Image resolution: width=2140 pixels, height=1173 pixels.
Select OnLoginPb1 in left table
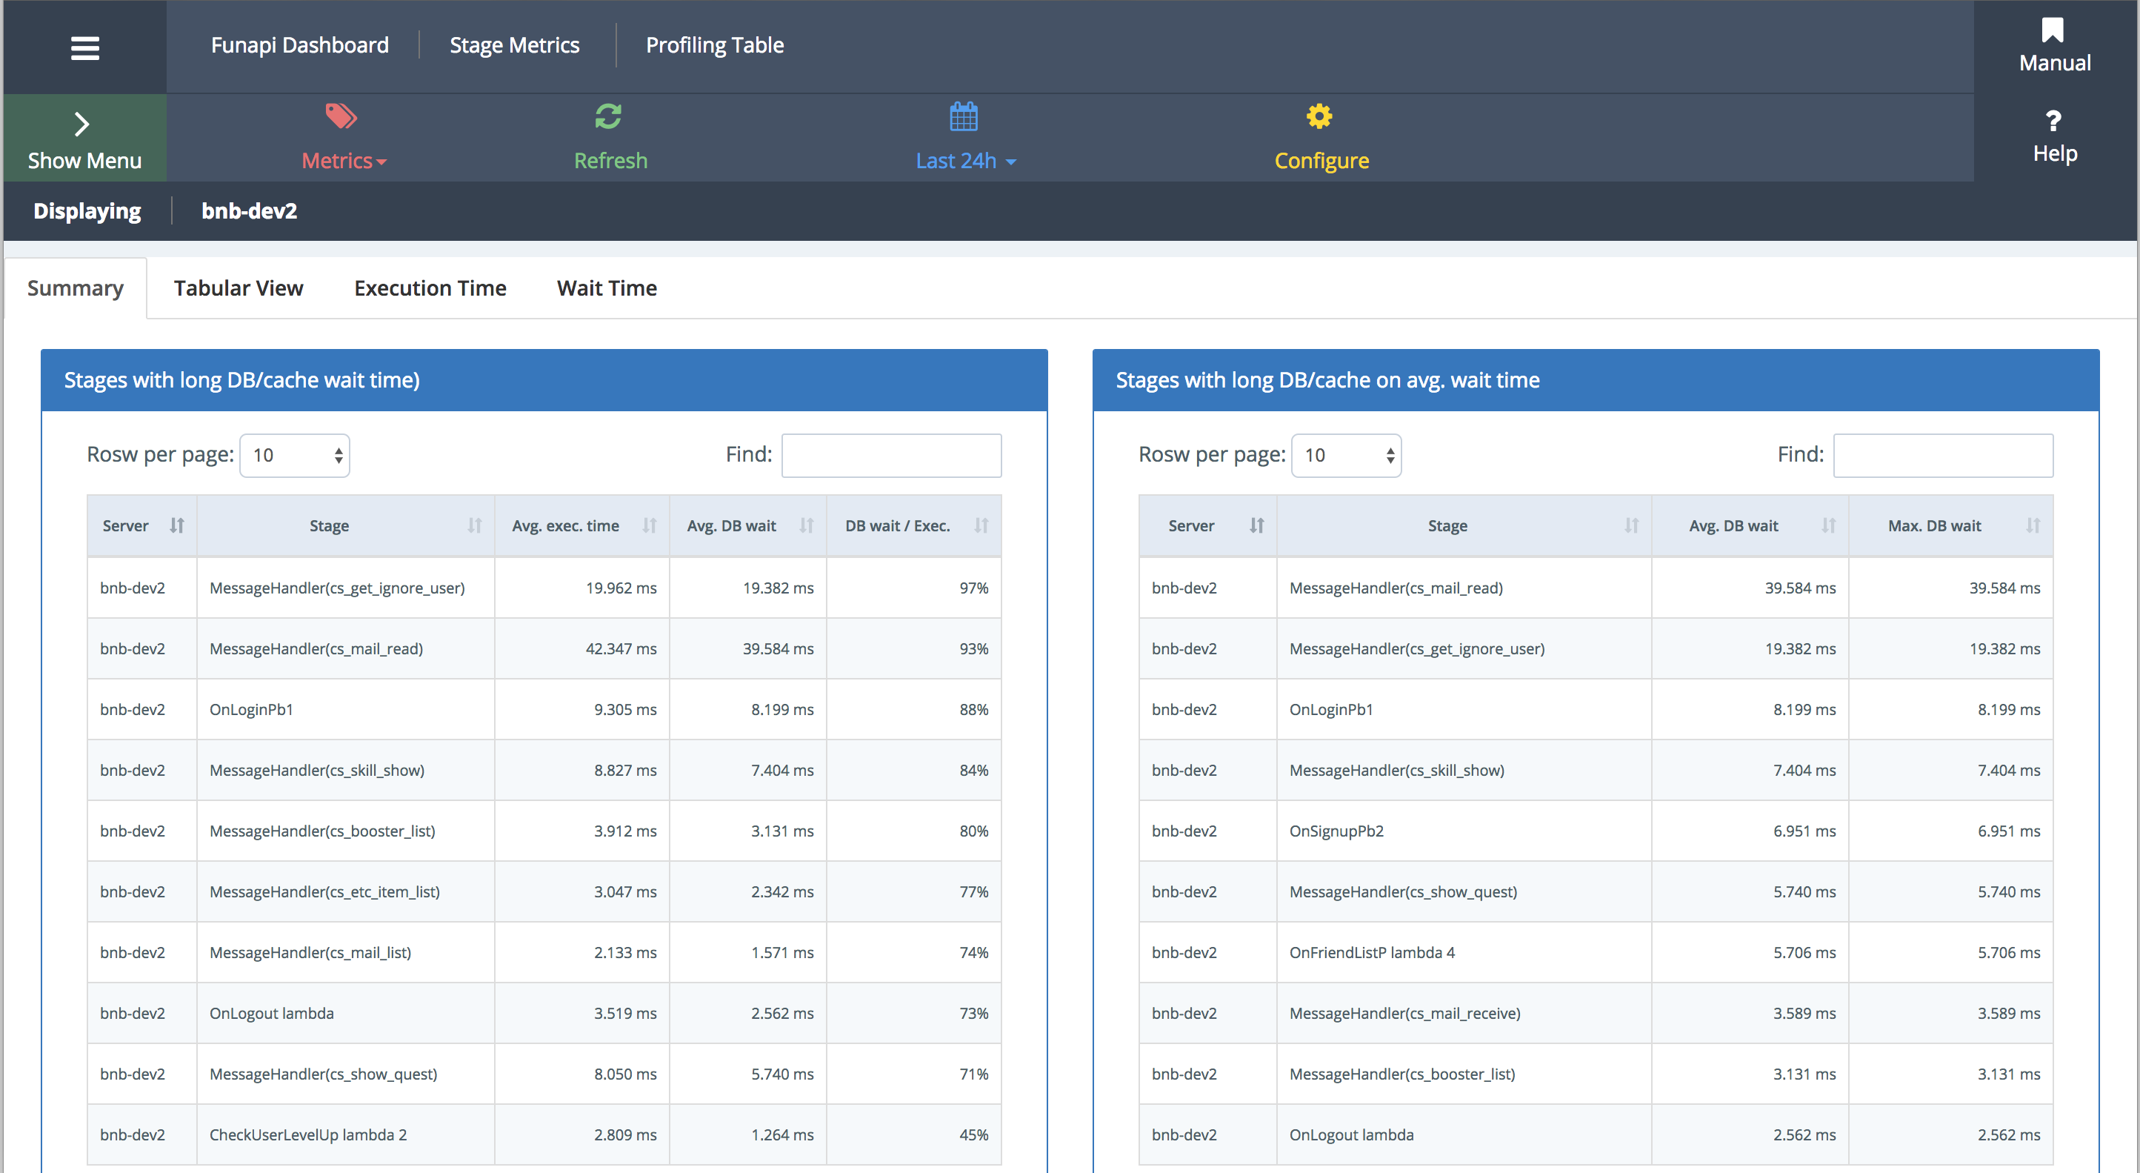252,709
